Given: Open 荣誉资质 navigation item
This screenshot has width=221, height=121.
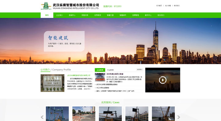Looking at the screenshot, I should (x=85, y=15).
